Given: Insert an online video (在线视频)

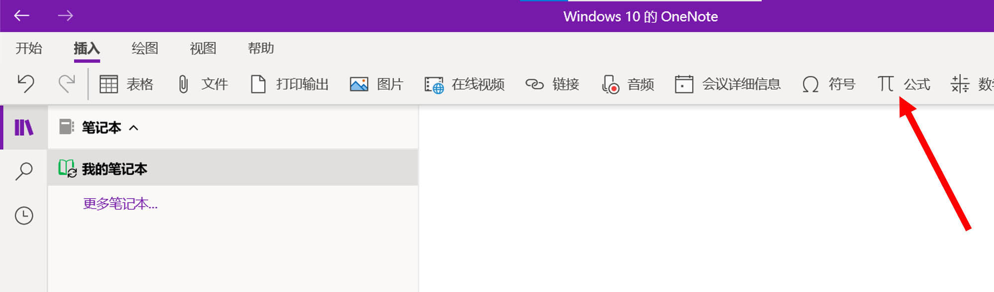Looking at the screenshot, I should (464, 84).
